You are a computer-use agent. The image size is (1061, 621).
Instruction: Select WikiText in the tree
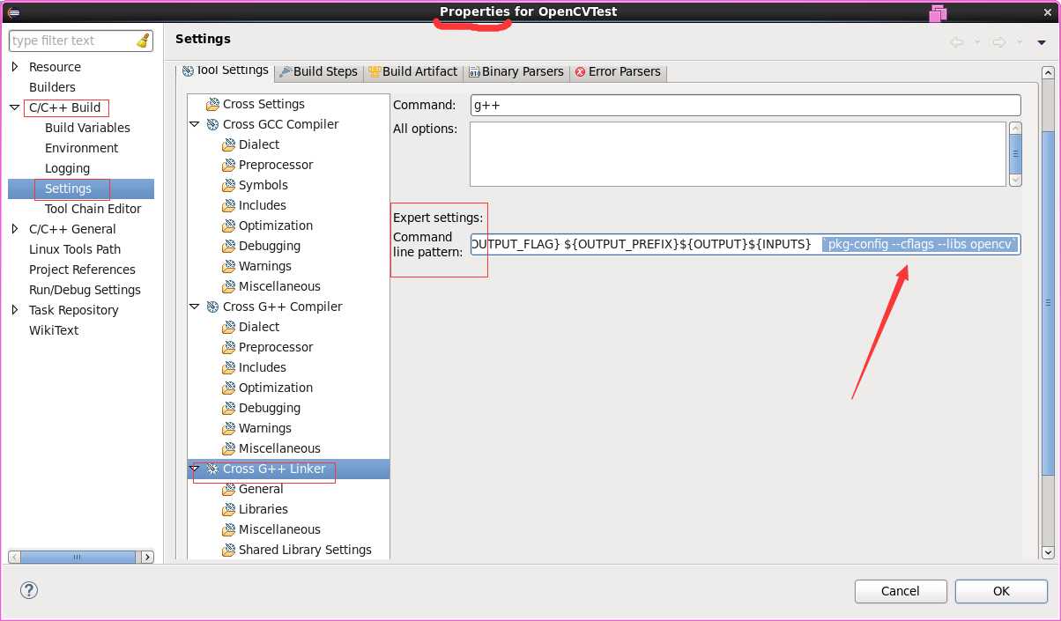[x=54, y=330]
